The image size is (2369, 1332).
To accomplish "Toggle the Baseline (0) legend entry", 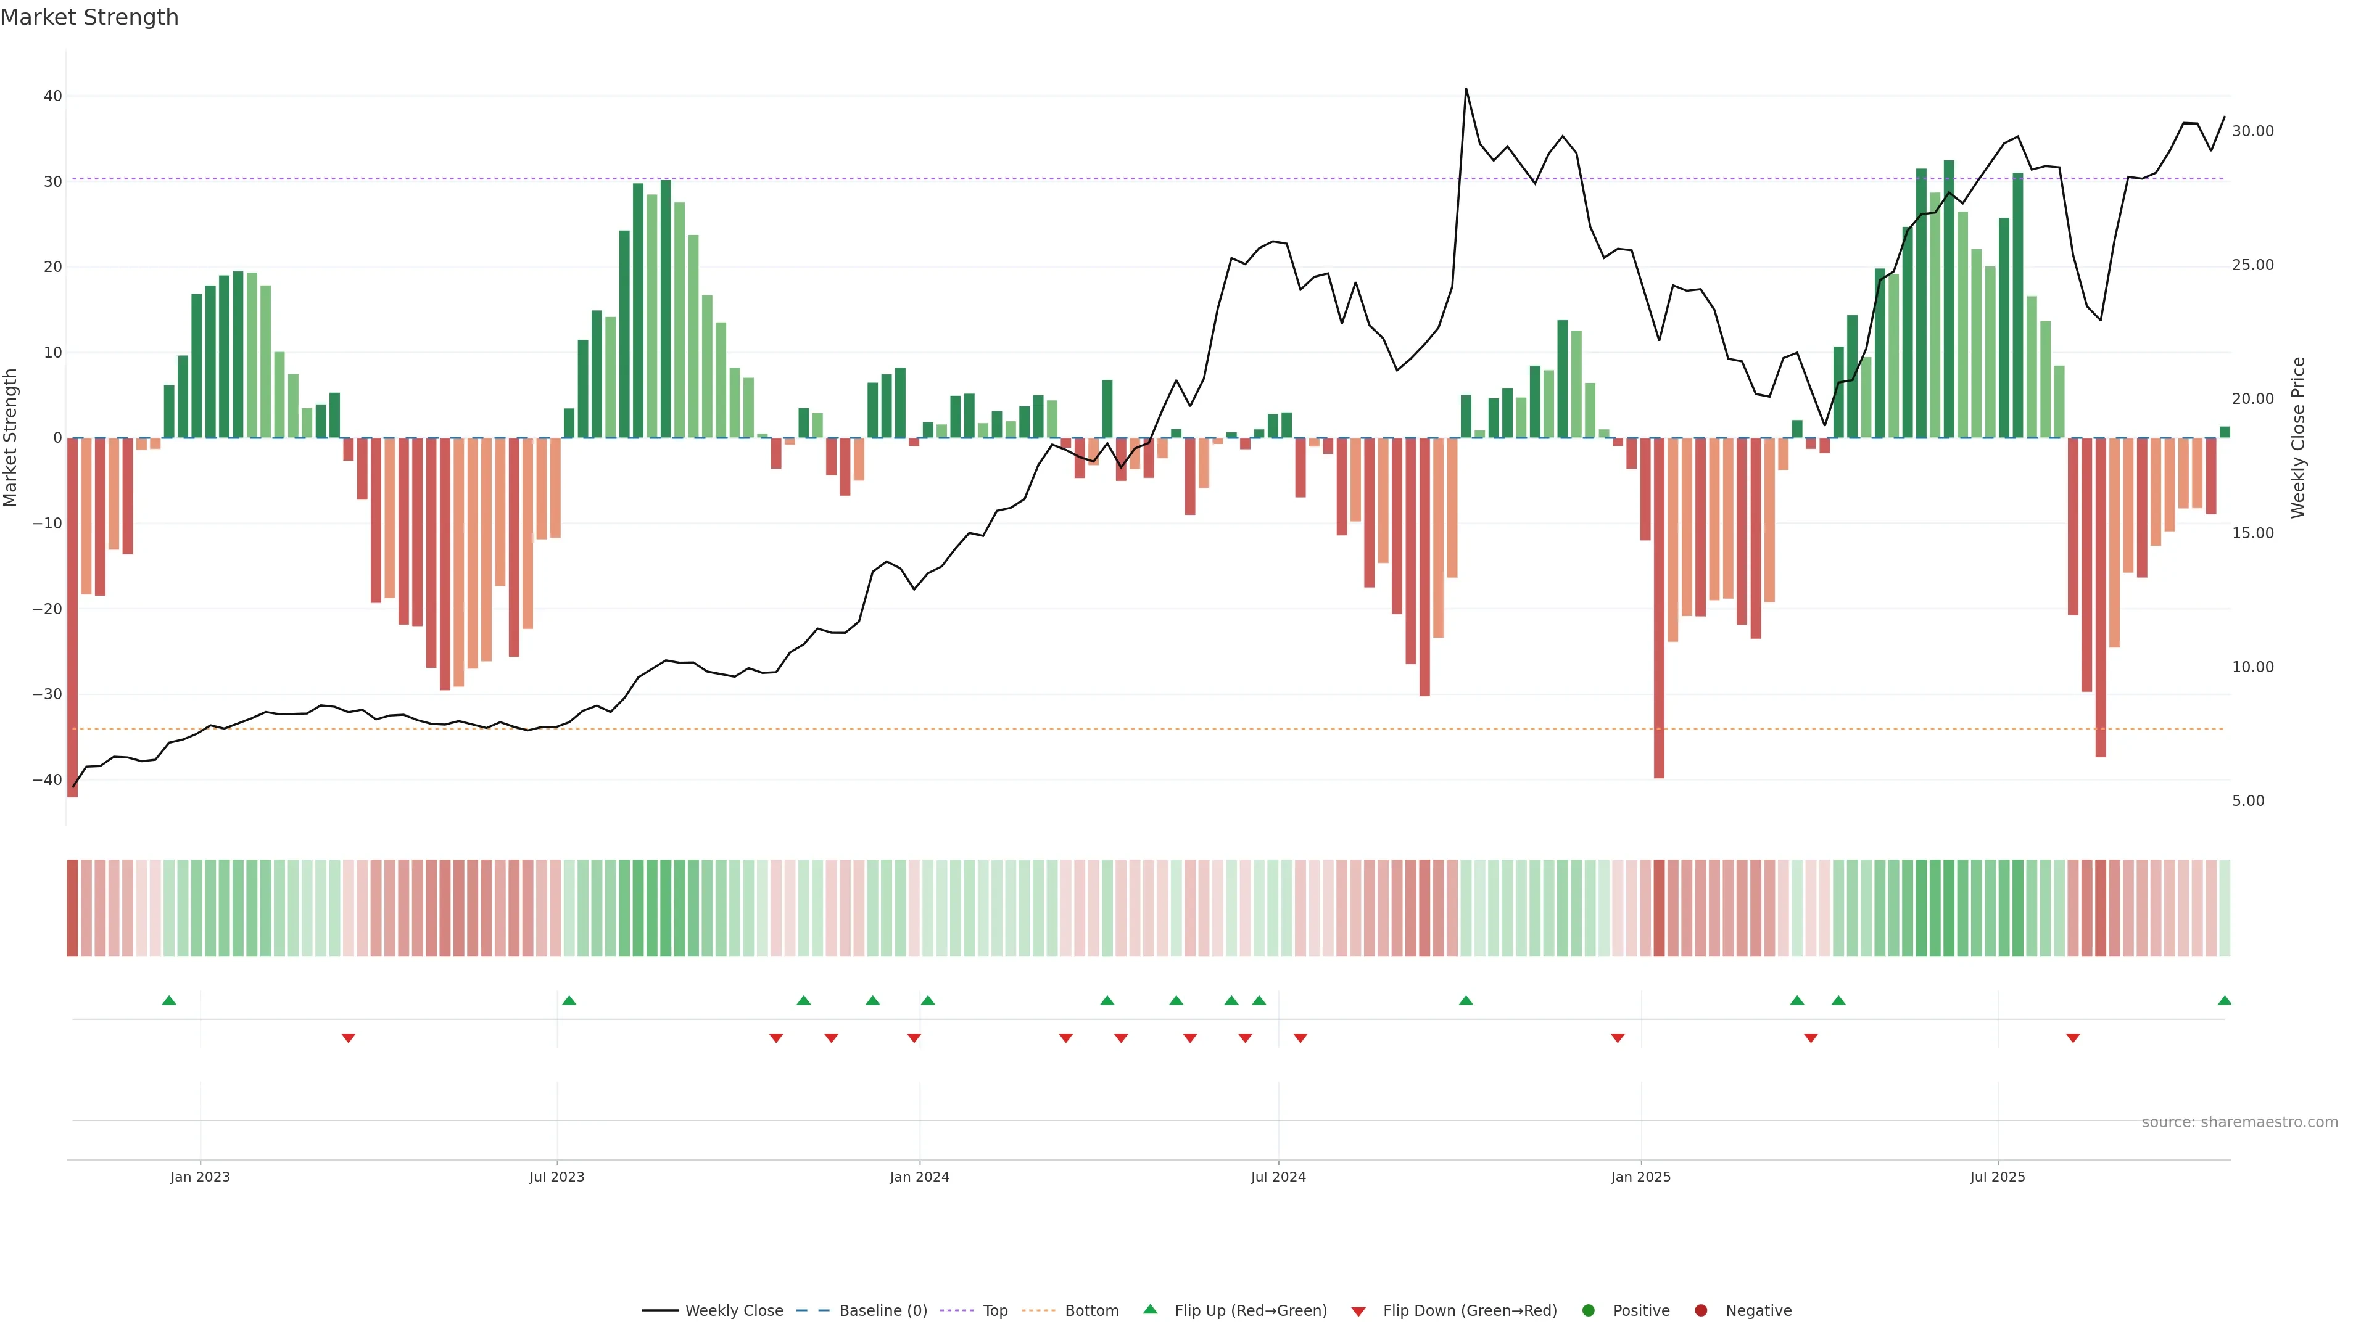I will point(882,1311).
